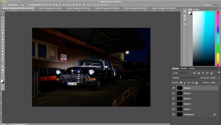The image size is (221, 125).
Task: Select the Pen tool
Action: tap(3, 57)
